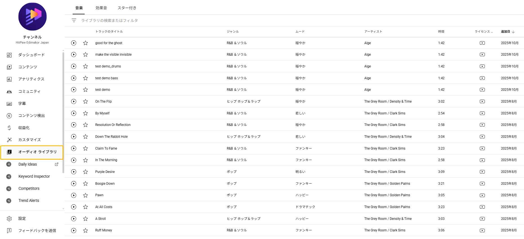
Task: Open license info for "good for the ghost"
Action: click(482, 43)
